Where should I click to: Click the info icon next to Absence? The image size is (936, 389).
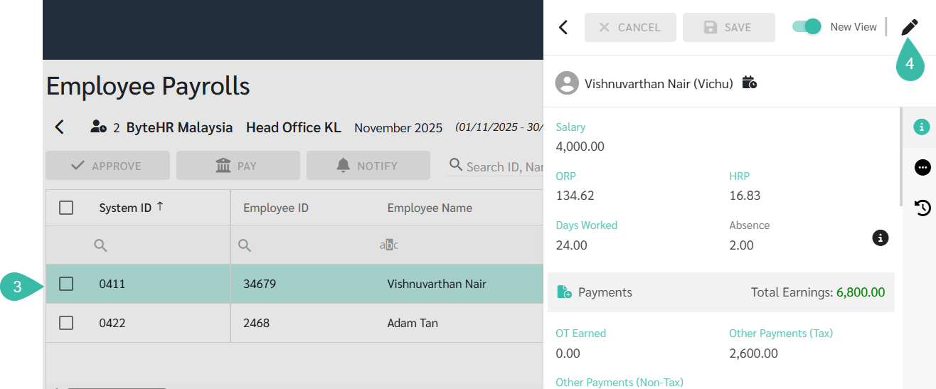(x=881, y=238)
